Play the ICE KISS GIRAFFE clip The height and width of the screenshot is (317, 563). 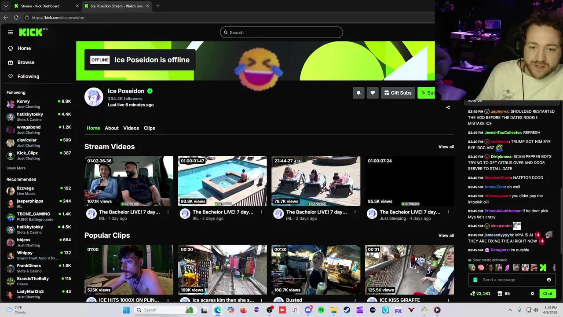coord(409,270)
